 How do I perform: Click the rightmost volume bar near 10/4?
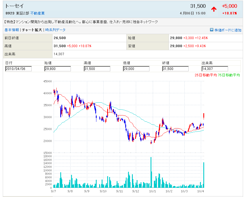tap(204, 175)
